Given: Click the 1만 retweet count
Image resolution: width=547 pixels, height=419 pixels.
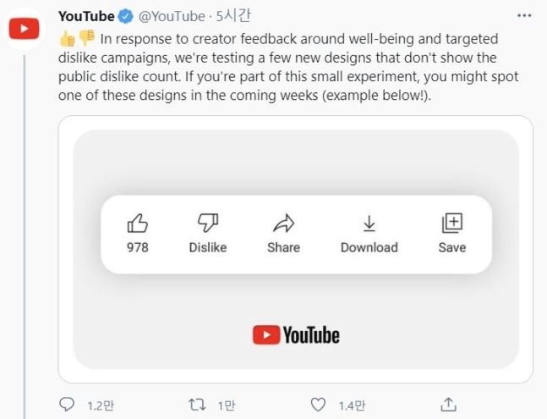Looking at the screenshot, I should click(226, 405).
